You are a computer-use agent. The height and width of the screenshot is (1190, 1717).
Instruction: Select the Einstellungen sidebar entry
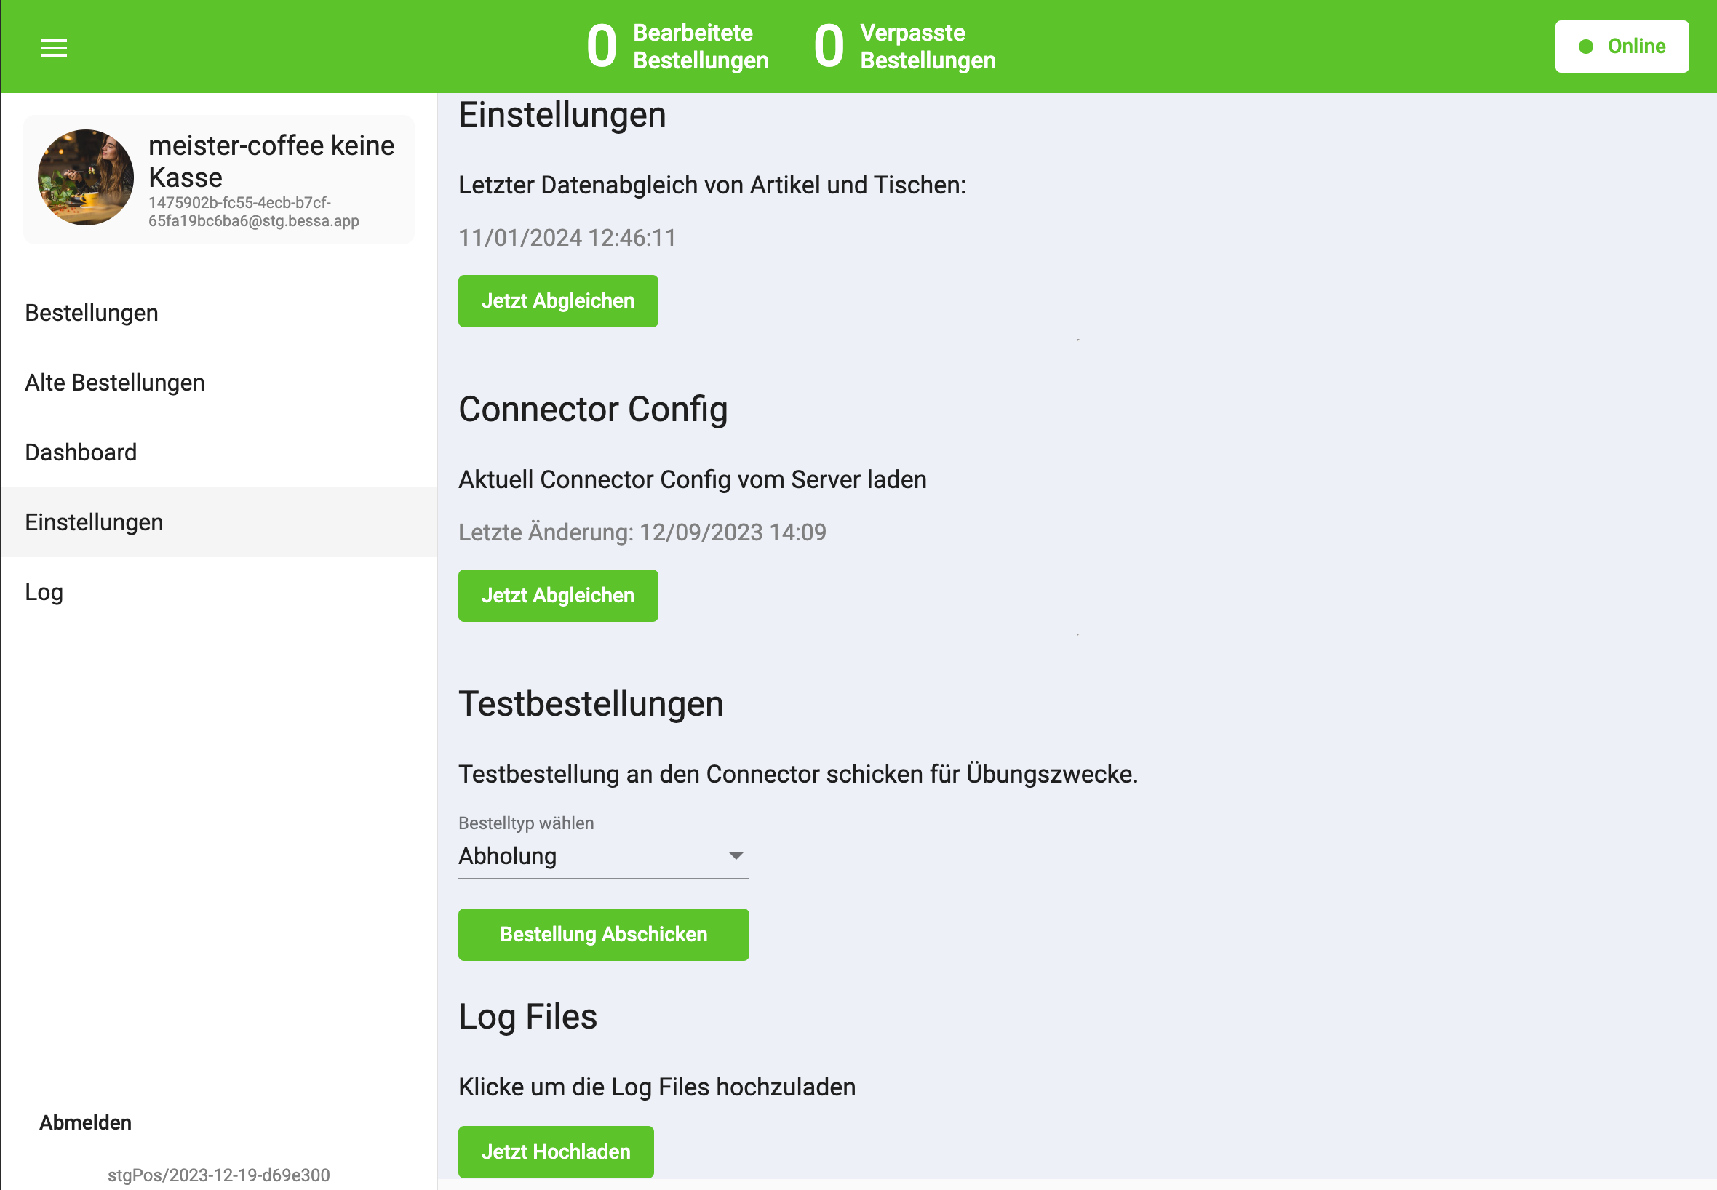tap(94, 522)
